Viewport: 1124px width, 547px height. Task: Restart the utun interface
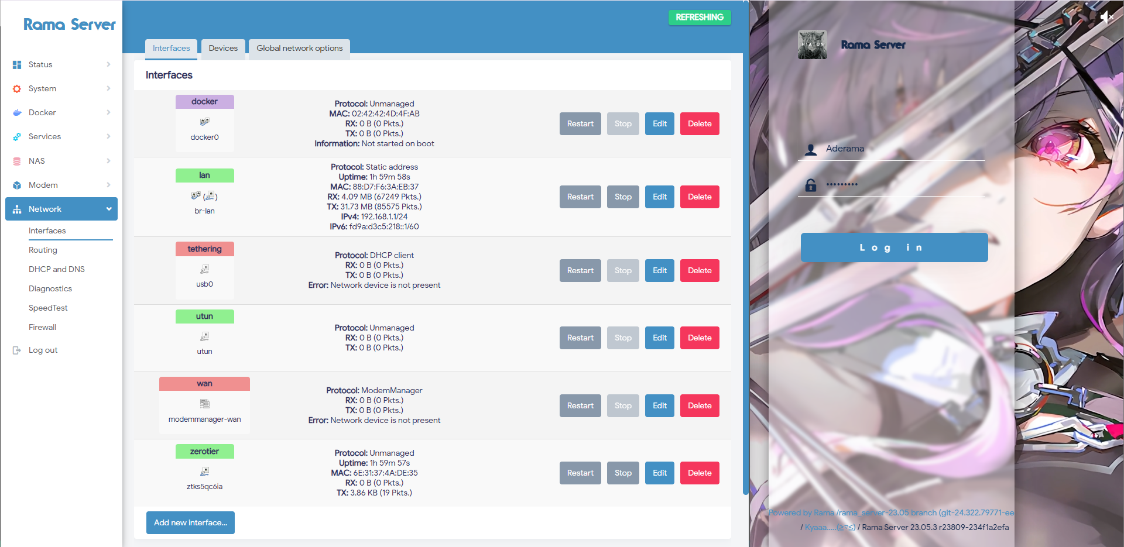(580, 338)
